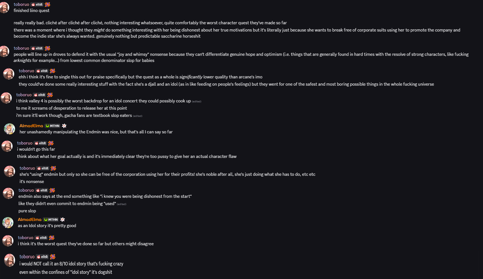This screenshot has width=483, height=279.
Task: Open AlmadElma's avatar beside "her unashamedly manipulating" message
Action: [x=9, y=129]
